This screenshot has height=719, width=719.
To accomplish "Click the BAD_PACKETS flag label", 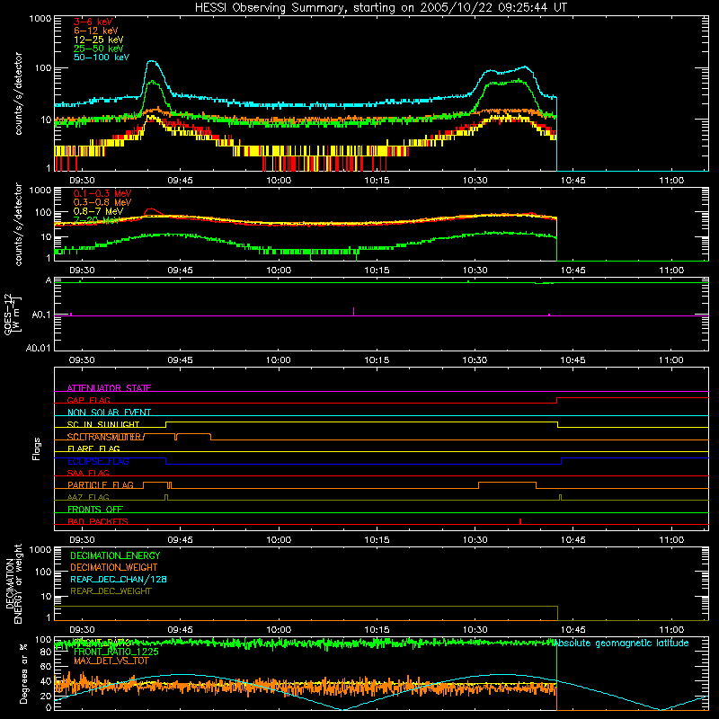I will click(x=98, y=521).
